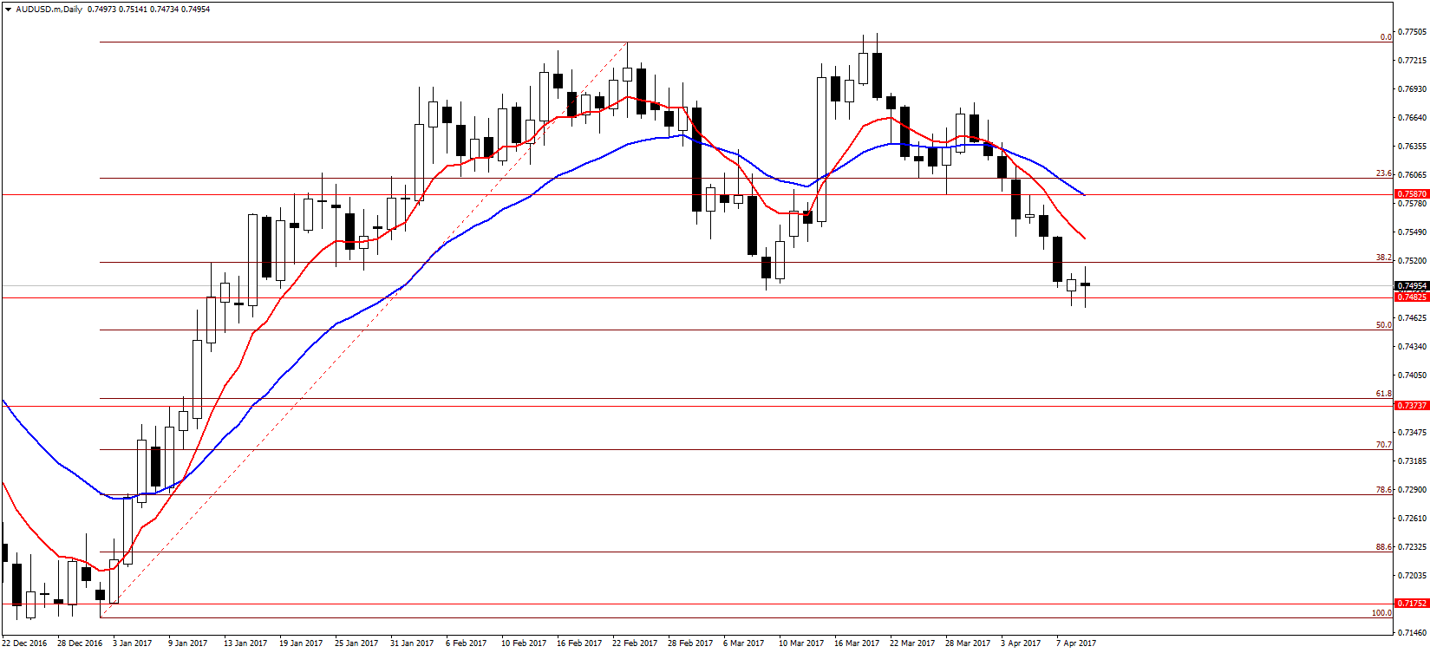The height and width of the screenshot is (653, 1430).
Task: Click the 0.76355 price axis value
Action: [x=1413, y=147]
